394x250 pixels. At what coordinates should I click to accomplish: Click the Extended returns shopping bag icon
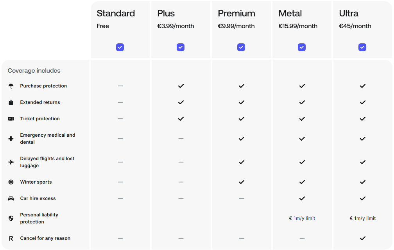[11, 102]
